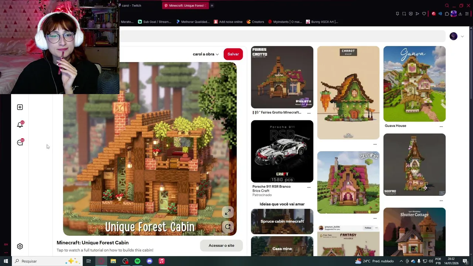Open 'Porsche 911 RSR Branco Brics Craft' link
The image size is (473, 266).
[x=272, y=189]
